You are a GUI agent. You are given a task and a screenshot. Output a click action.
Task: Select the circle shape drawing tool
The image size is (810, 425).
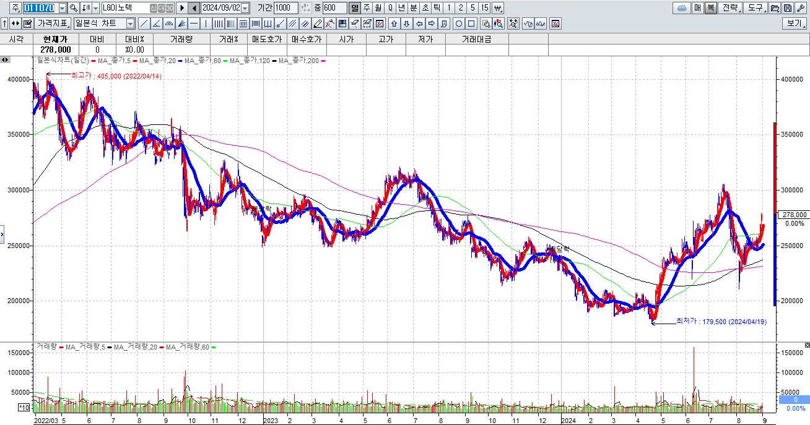(459, 24)
